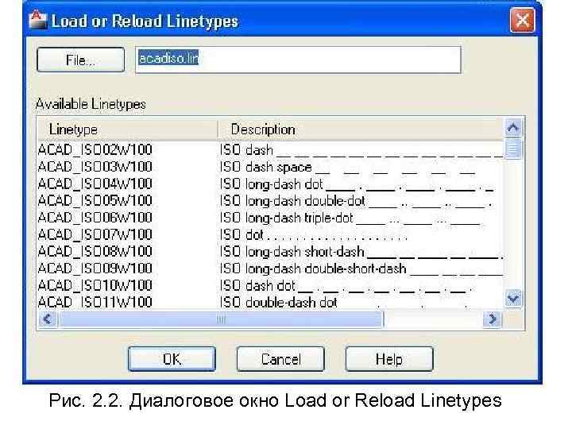Click vertical scrollbar up arrow

coord(513,127)
